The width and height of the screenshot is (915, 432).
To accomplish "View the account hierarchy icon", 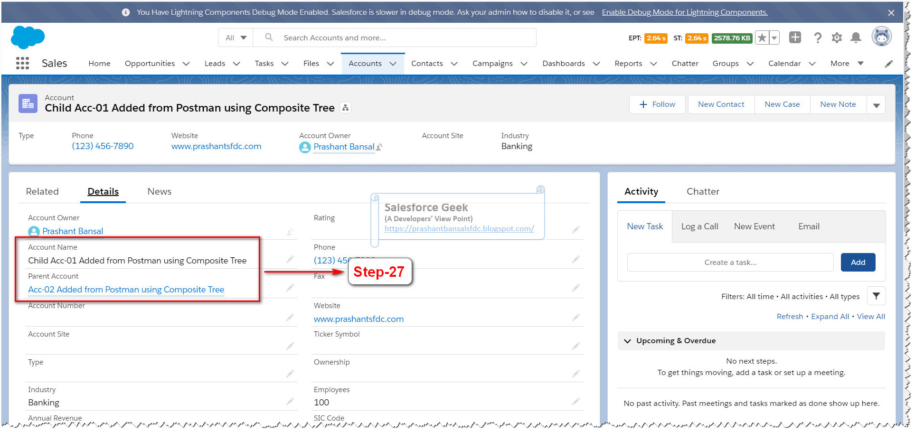I will (346, 108).
